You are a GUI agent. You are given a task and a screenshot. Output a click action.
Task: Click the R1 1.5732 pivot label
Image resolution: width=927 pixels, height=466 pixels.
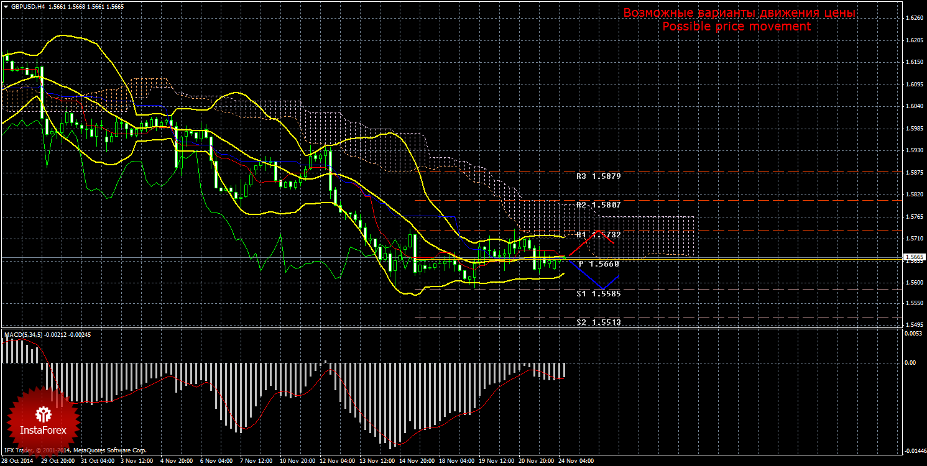pos(598,235)
